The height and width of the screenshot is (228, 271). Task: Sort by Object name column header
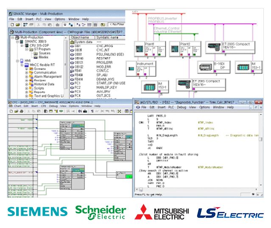click(82, 37)
